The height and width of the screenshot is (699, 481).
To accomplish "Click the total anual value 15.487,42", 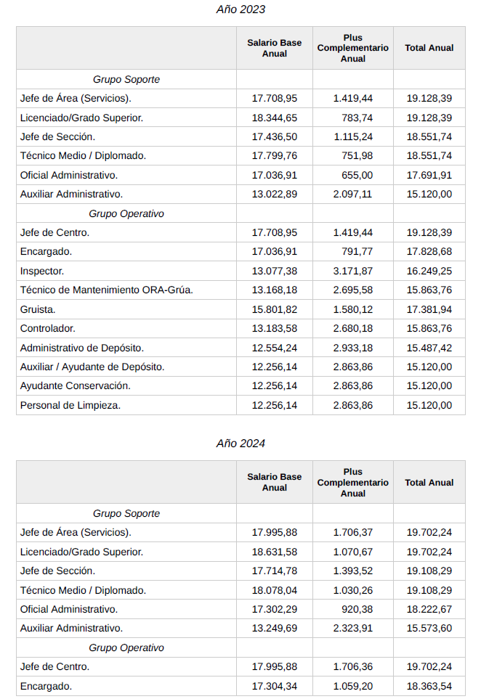I will (x=429, y=348).
